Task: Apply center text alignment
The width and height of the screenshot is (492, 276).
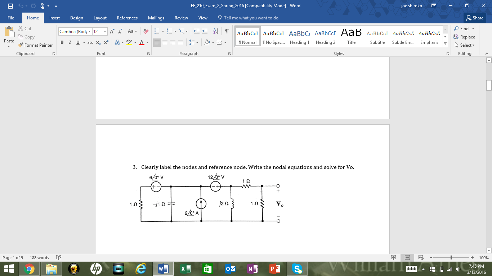Action: click(x=165, y=42)
